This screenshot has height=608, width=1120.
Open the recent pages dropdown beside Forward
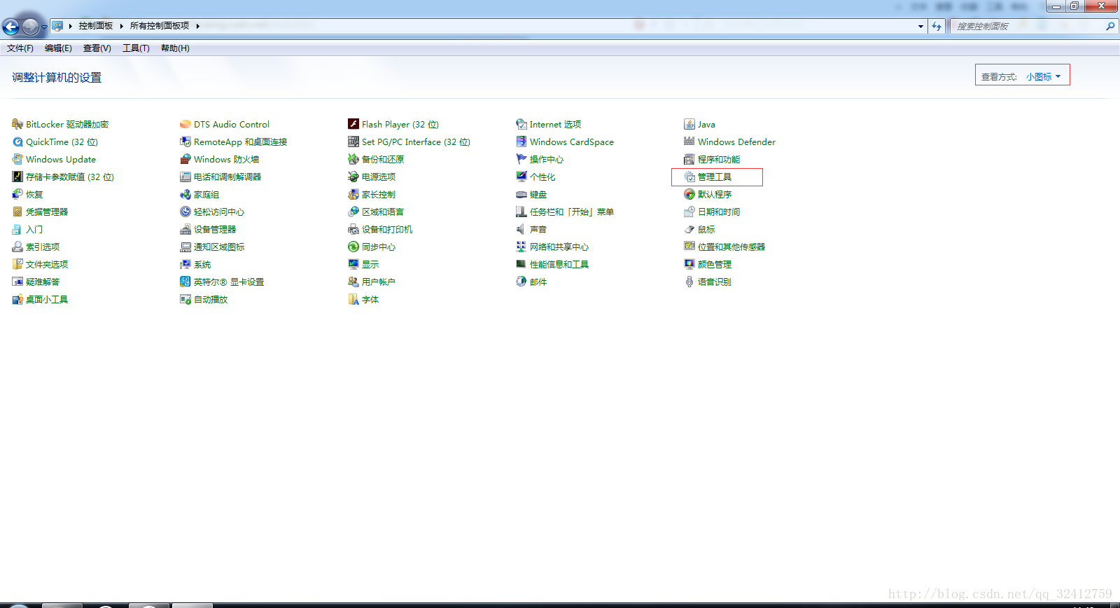tap(44, 27)
